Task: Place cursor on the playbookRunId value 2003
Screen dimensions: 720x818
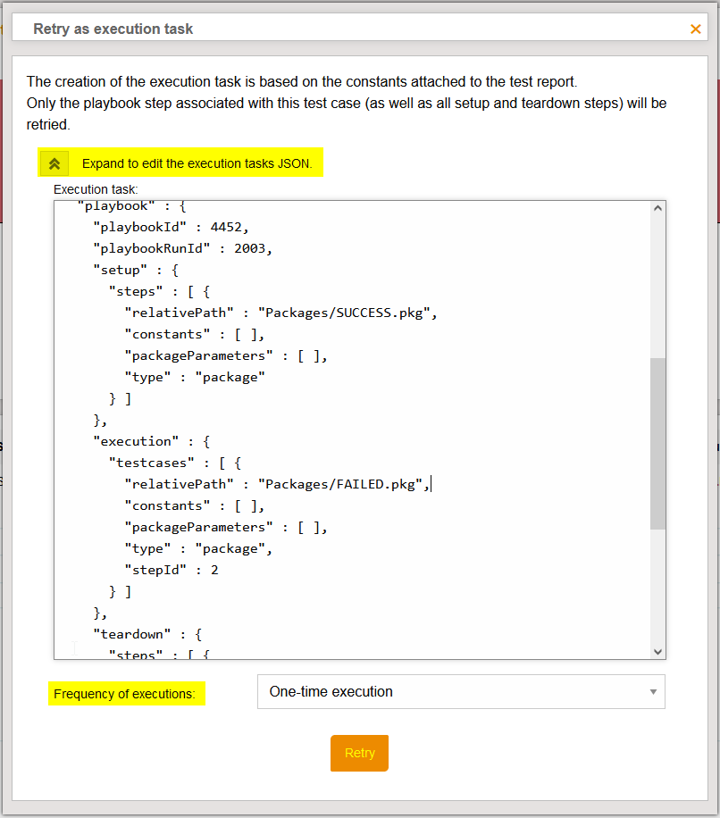Action: [x=251, y=248]
